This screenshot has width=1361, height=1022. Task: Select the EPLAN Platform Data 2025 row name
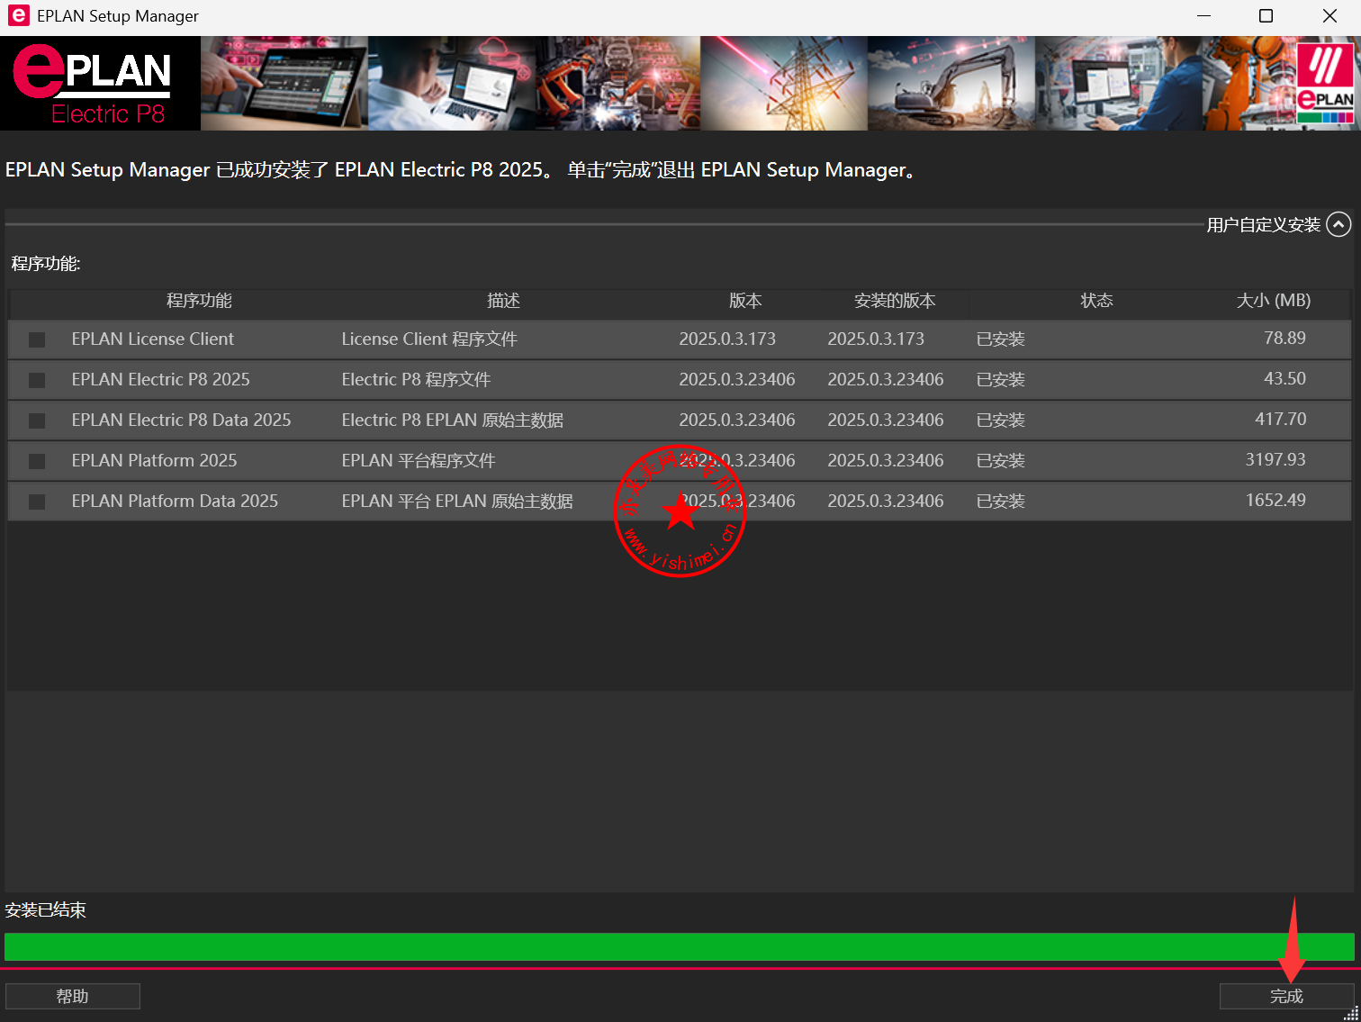click(x=175, y=502)
